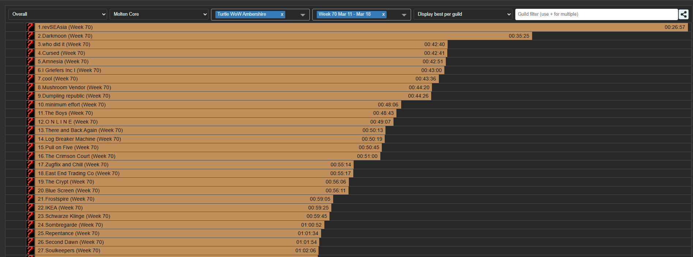Image resolution: width=693 pixels, height=257 pixels.
Task: Click question mark icon beside Mushroom Vendor
Action: 30,87
